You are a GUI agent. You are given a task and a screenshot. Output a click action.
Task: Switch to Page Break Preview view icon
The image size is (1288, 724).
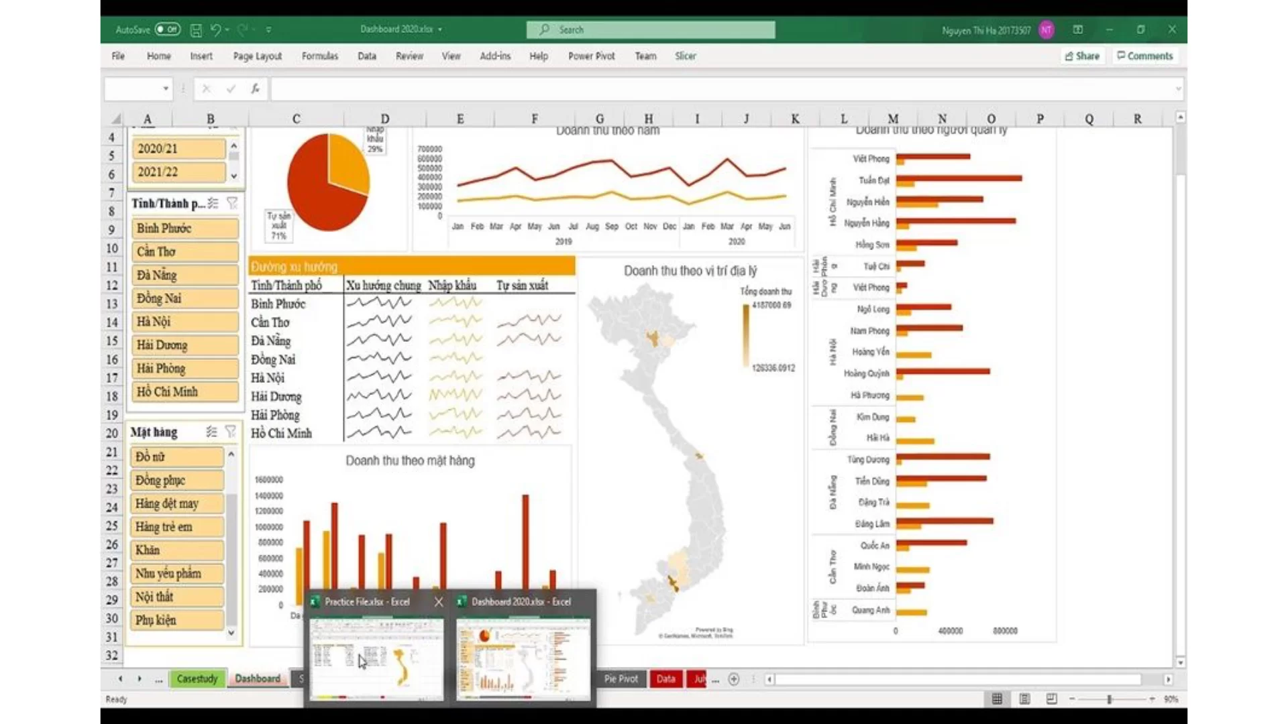tap(1051, 699)
